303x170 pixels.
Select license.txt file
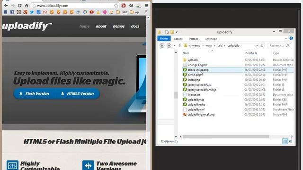194,94
